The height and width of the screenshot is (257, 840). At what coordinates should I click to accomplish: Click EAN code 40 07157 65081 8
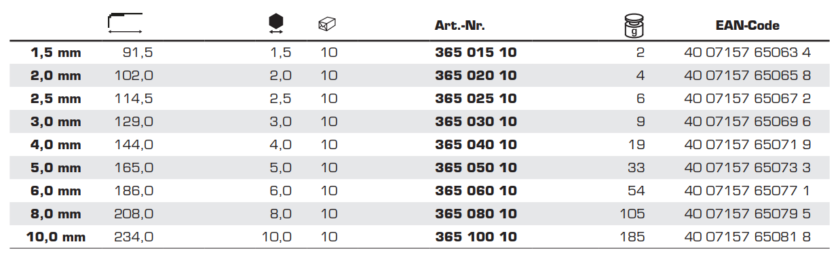point(748,237)
